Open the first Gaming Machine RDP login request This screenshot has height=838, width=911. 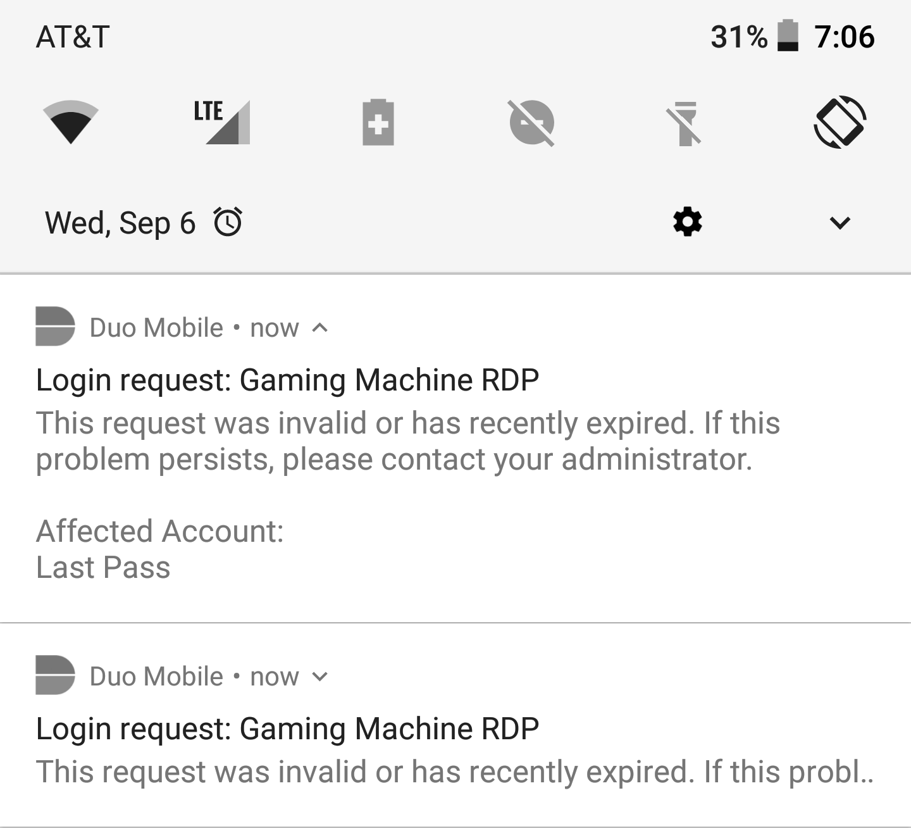click(x=287, y=380)
